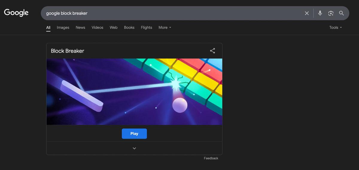The width and height of the screenshot is (359, 170).
Task: Open the Tools dropdown
Action: point(335,27)
